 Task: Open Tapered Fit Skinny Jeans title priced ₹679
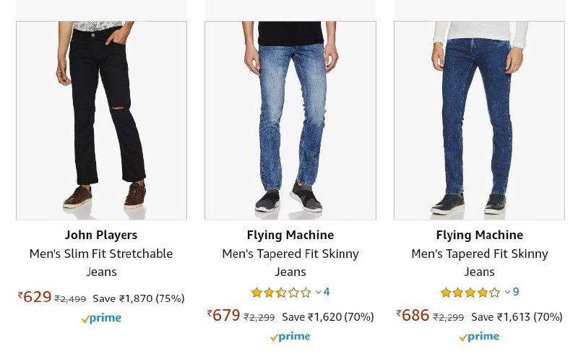pyautogui.click(x=290, y=262)
